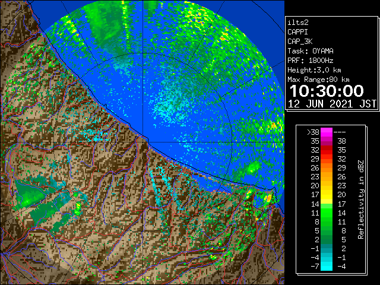
Task: Click the yellow 17-20 dBZ color band
Action: [327, 195]
